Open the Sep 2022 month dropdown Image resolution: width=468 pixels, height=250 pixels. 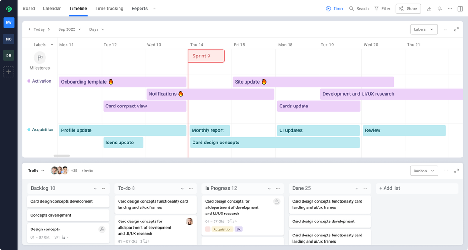pyautogui.click(x=69, y=29)
